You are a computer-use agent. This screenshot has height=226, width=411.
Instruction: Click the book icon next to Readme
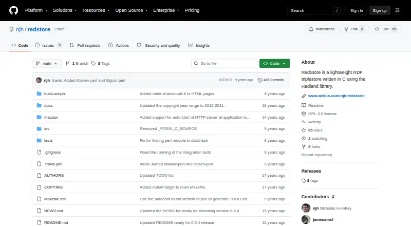click(304, 105)
